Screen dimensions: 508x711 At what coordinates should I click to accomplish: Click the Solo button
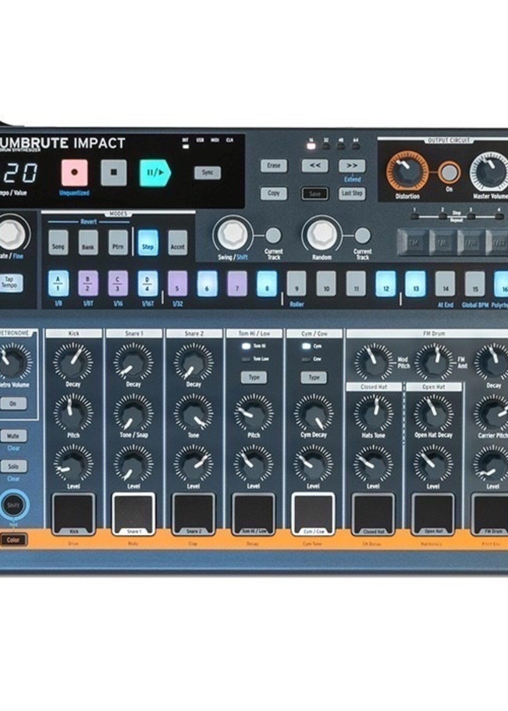pos(13,466)
